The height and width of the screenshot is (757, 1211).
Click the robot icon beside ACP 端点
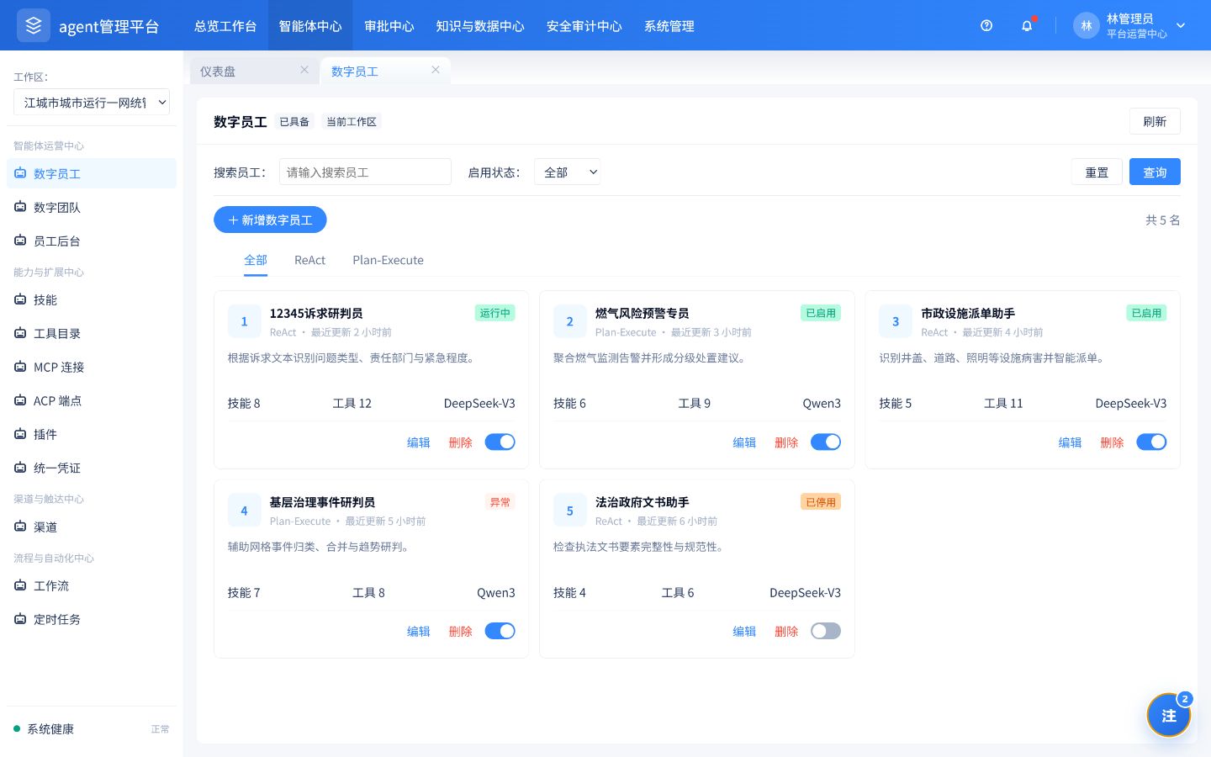pos(20,400)
